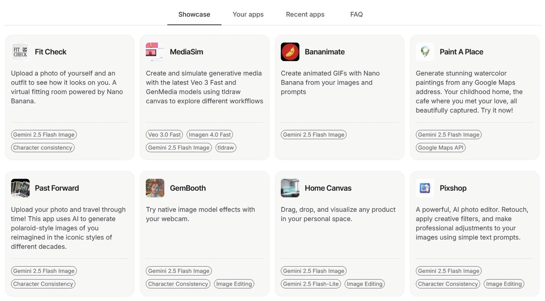
Task: Select the Showcase tab
Action: point(194,14)
